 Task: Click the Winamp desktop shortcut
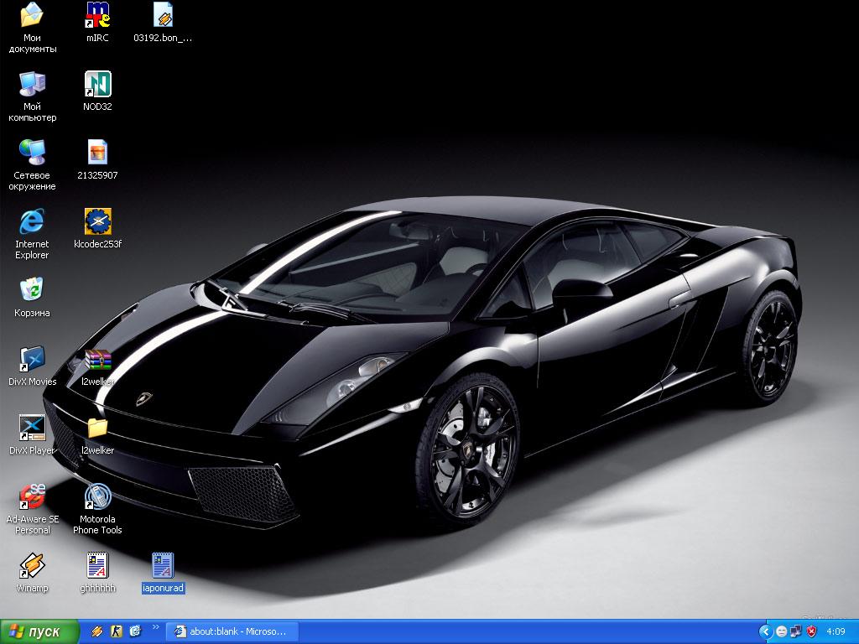[x=32, y=566]
